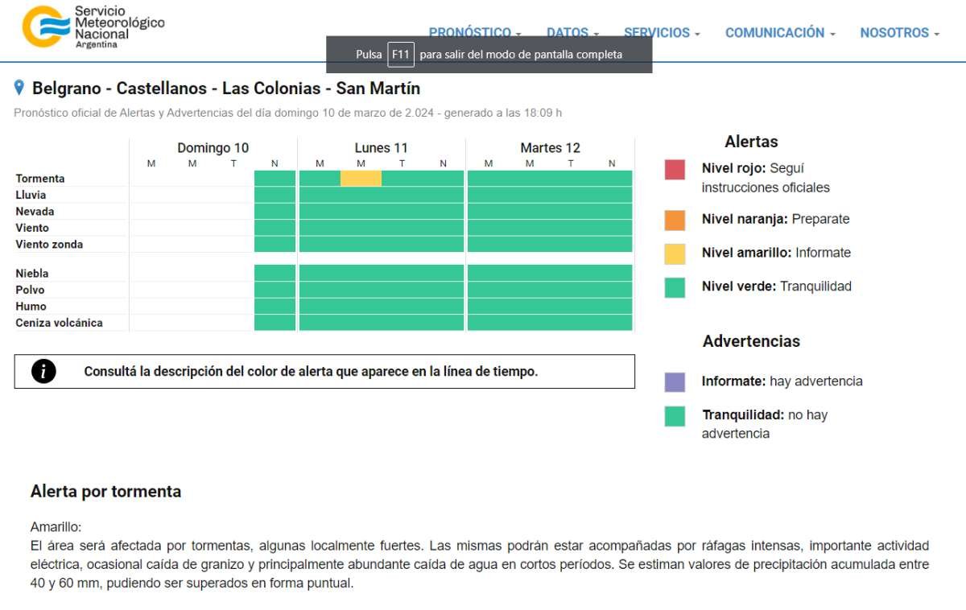966x610 pixels.
Task: Open the NOSOTROS menu
Action: [x=899, y=33]
